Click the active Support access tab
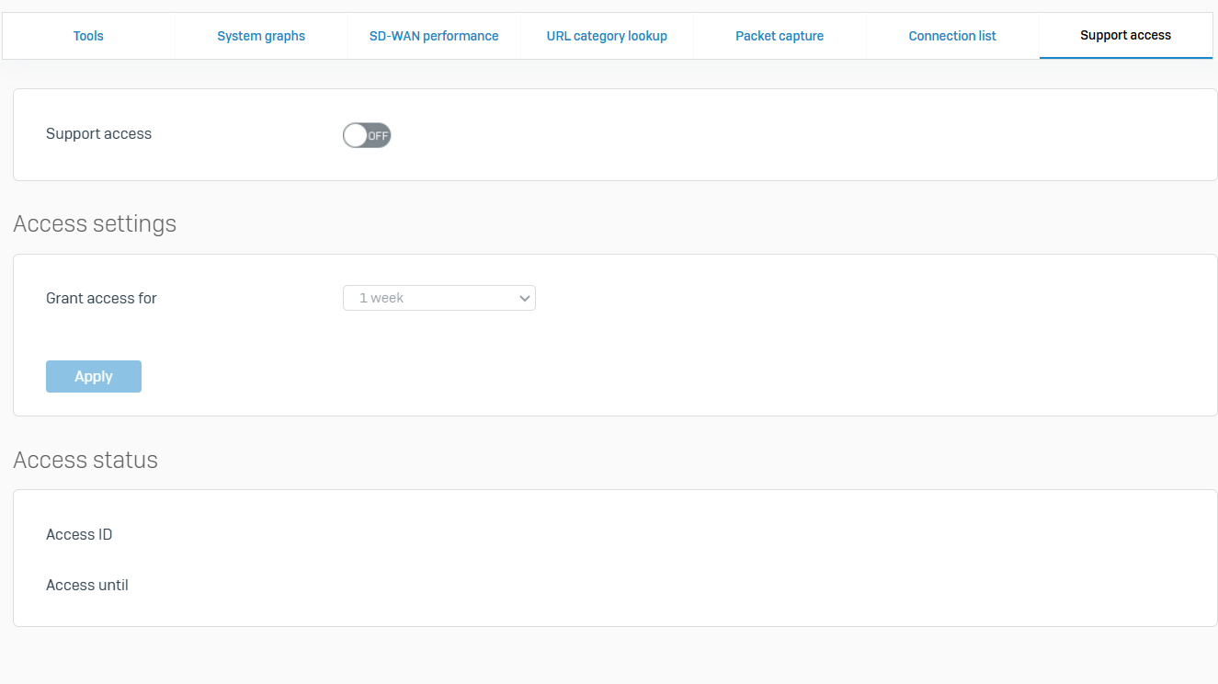The width and height of the screenshot is (1218, 684). click(1125, 36)
